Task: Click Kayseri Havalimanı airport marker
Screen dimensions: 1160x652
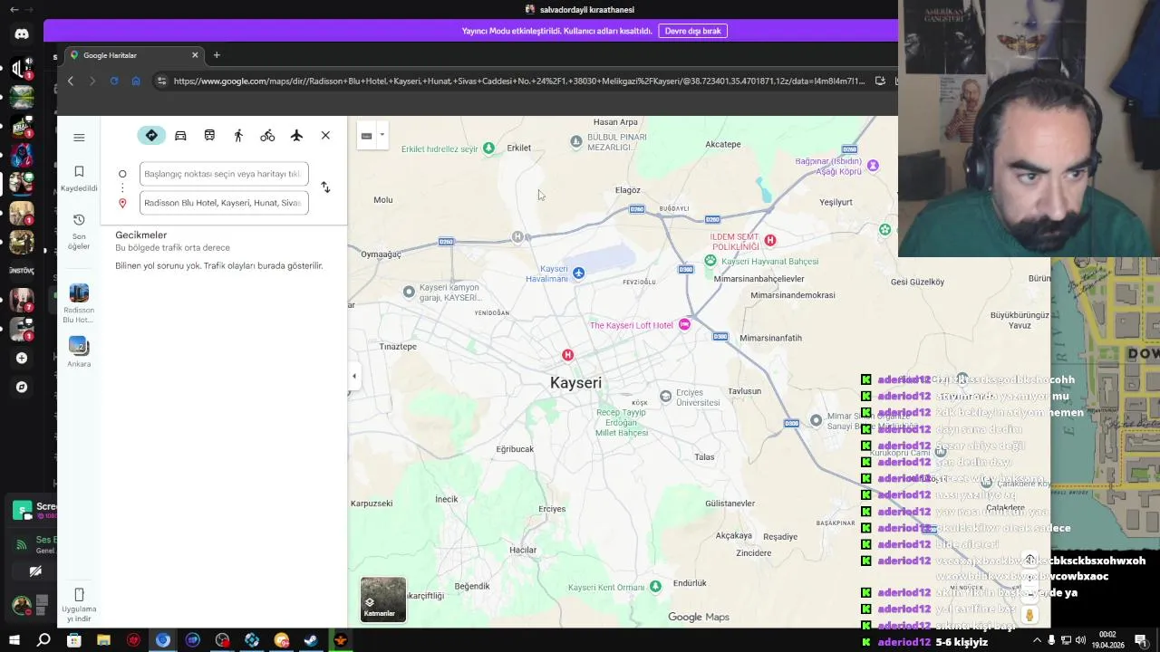Action: click(x=578, y=273)
